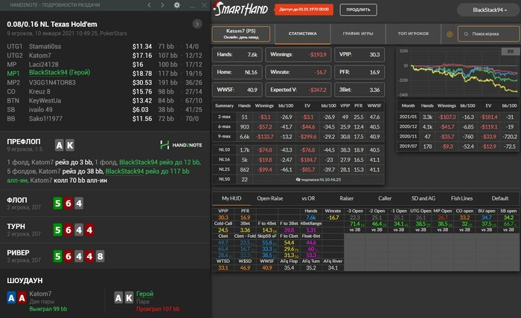This screenshot has height=318, width=521.
Task: Click the Герой link in showdown
Action: [145, 293]
